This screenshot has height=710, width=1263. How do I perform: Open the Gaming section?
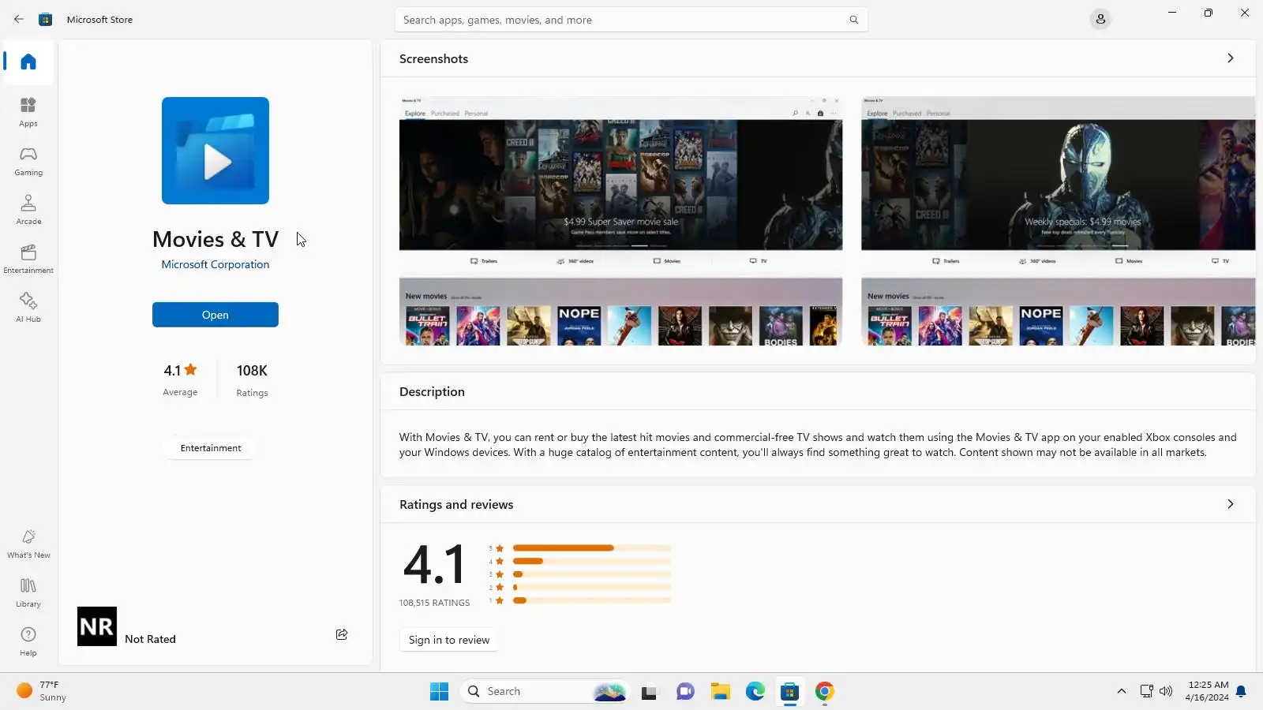point(28,160)
